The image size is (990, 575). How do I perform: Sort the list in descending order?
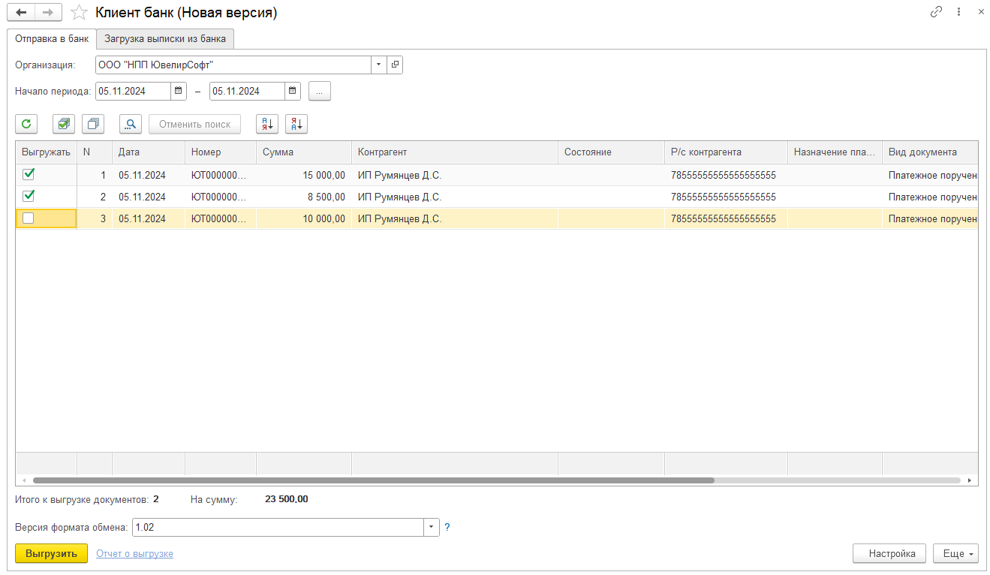tap(296, 124)
